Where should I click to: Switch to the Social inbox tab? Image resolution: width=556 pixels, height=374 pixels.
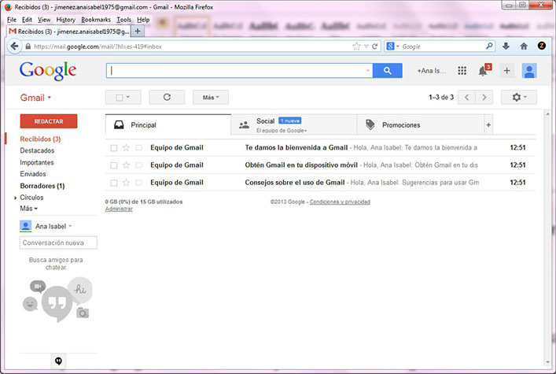tap(293, 125)
